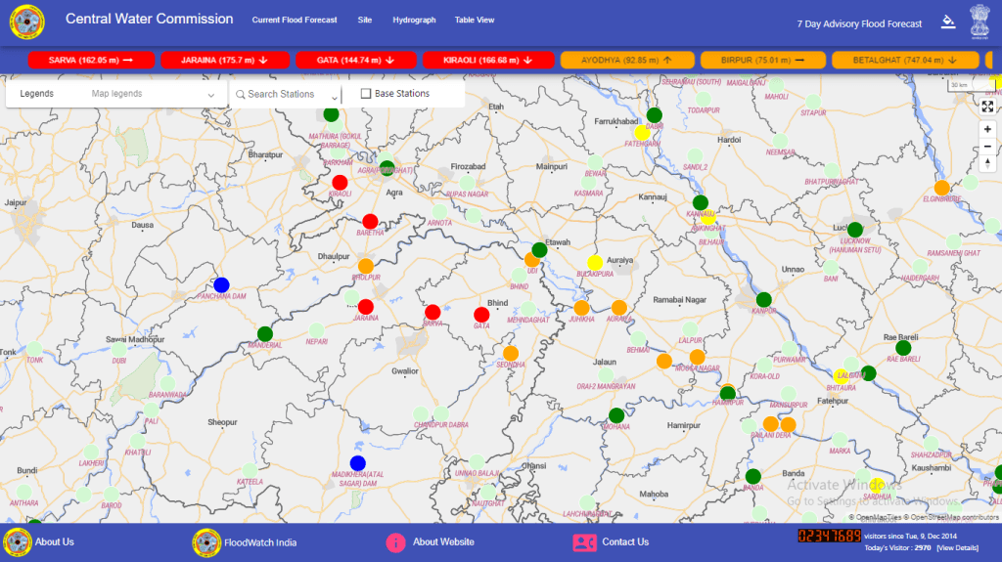Open the Search Stations dropdown arrow
The width and height of the screenshot is (1002, 562).
point(335,96)
